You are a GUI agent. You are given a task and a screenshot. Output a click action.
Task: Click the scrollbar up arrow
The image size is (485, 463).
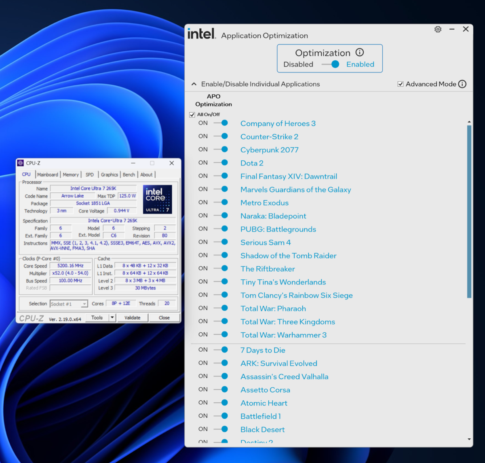click(x=469, y=121)
